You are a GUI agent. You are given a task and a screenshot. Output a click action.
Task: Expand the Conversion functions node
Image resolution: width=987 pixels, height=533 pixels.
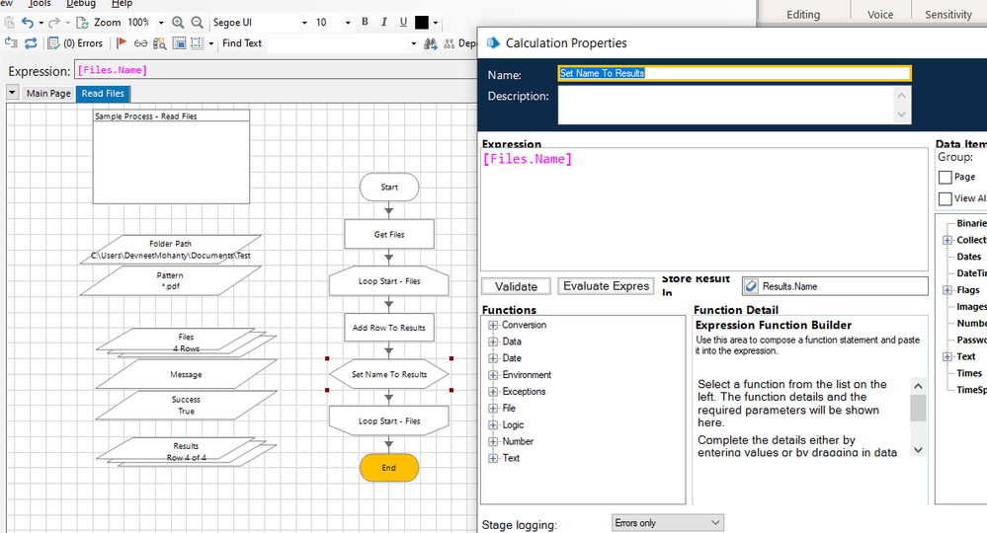(x=493, y=326)
